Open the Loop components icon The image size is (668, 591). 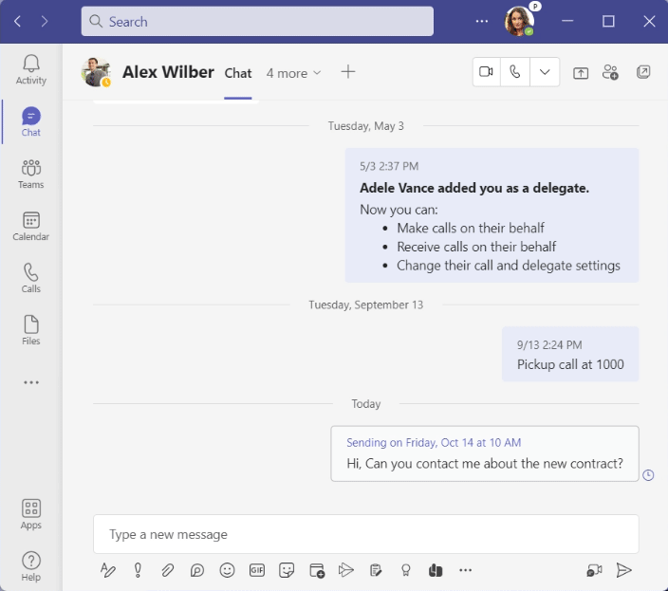[x=197, y=570]
